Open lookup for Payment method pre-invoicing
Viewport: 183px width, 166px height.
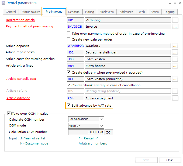[175, 27]
